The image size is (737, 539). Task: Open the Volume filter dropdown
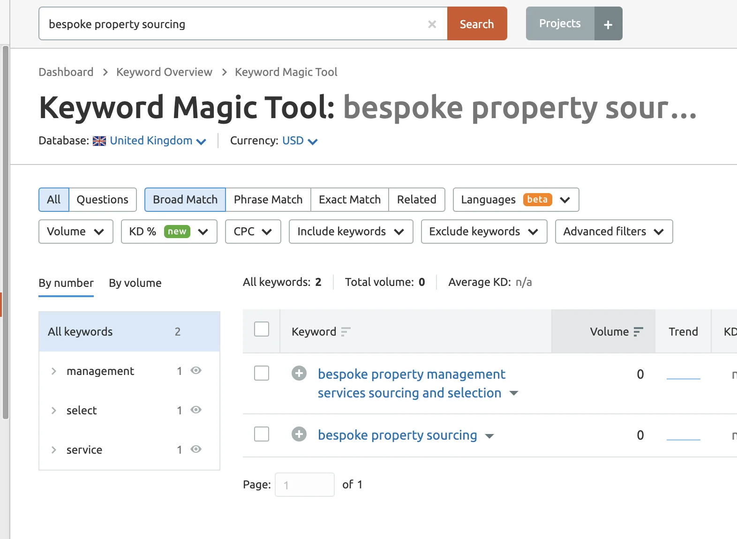pos(76,232)
